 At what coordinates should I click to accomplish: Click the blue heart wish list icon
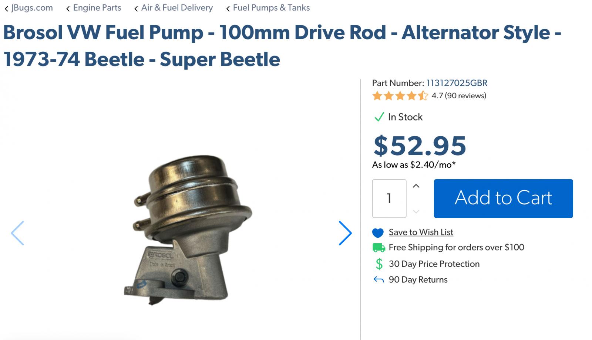(x=378, y=233)
